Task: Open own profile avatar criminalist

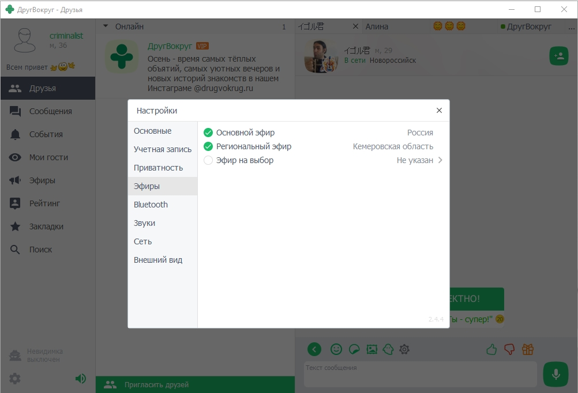Action: click(25, 40)
